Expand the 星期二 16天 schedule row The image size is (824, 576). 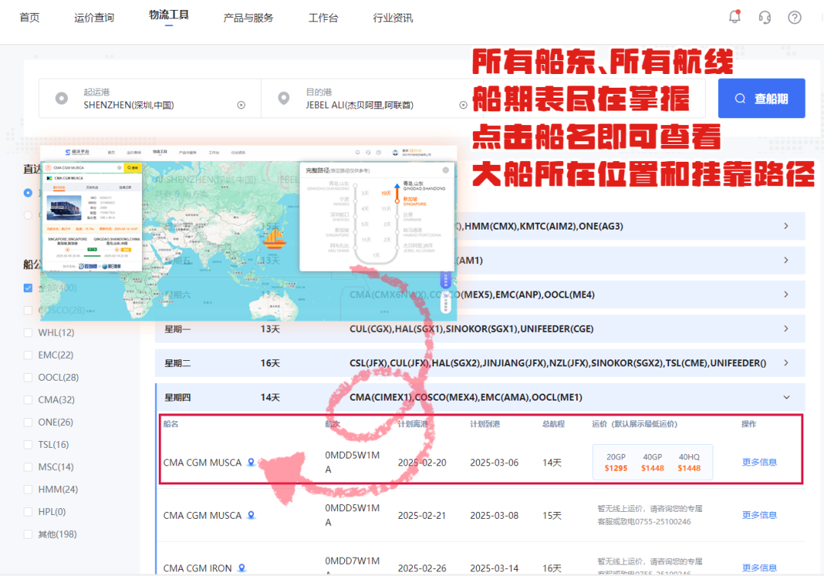tap(480, 362)
